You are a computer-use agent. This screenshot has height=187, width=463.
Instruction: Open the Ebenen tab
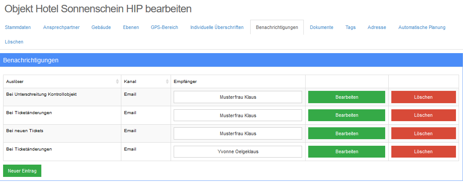tap(131, 27)
